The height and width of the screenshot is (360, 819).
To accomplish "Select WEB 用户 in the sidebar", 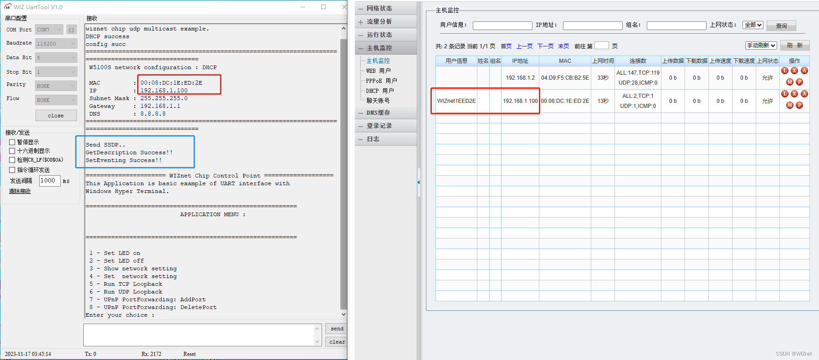I will tap(379, 71).
